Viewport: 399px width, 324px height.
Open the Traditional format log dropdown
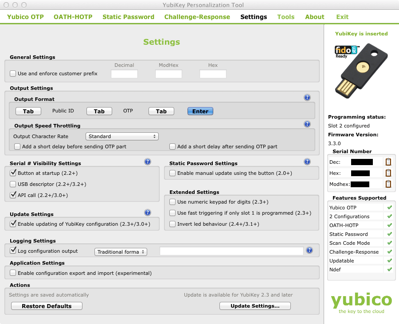[x=121, y=252]
